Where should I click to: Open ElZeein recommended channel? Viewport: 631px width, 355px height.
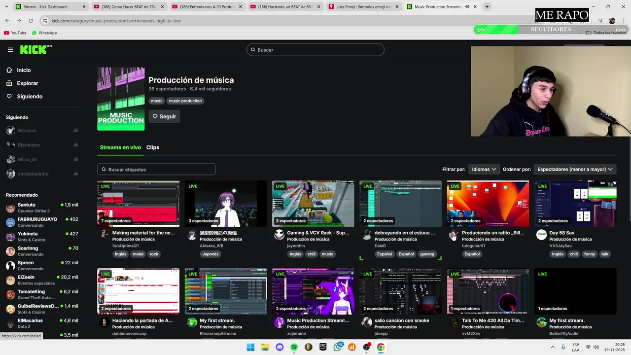42,280
